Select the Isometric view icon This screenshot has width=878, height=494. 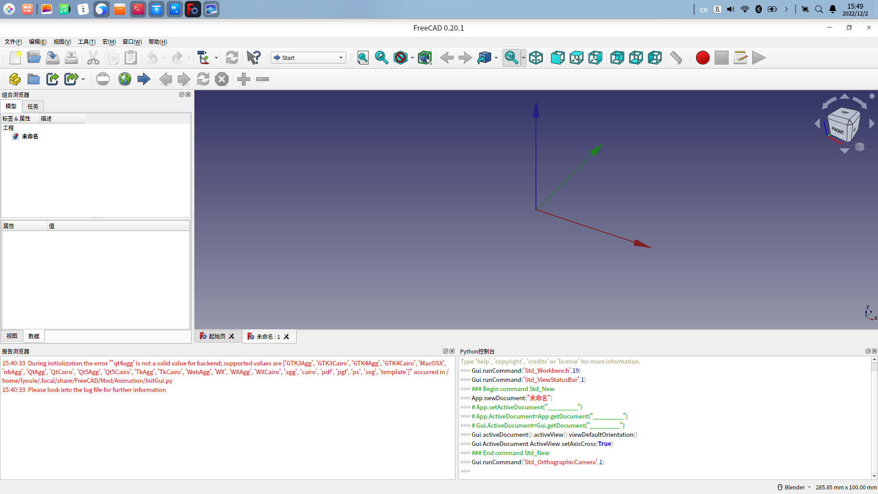point(536,58)
